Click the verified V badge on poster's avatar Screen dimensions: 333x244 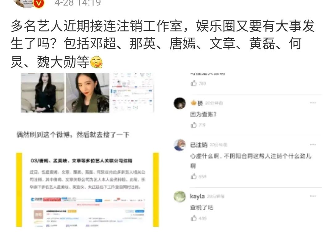click(x=39, y=4)
